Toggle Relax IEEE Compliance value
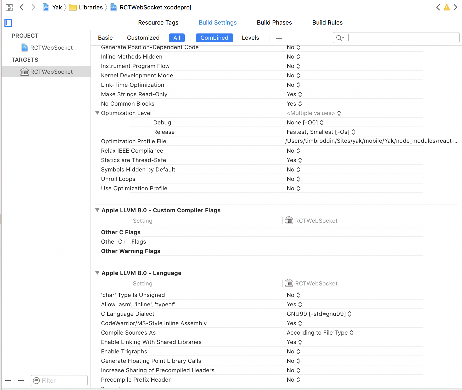462x390 pixels. (x=293, y=151)
